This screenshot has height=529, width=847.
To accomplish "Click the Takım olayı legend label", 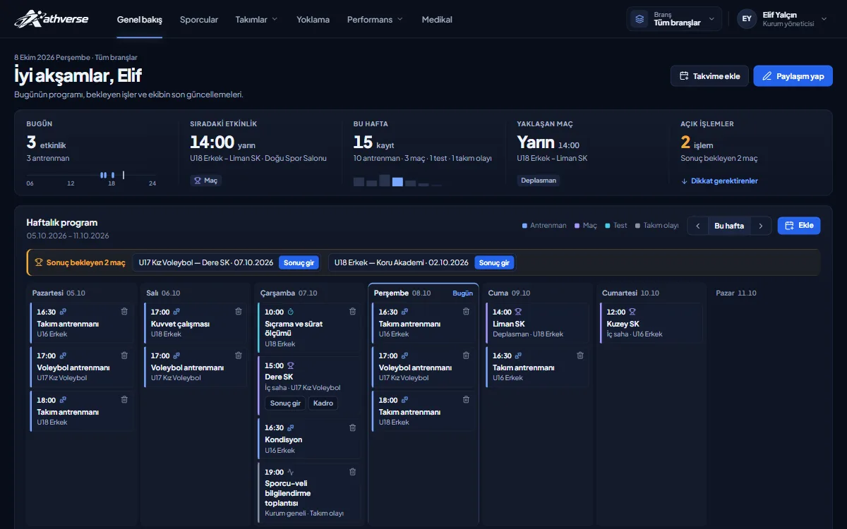I will coord(661,226).
